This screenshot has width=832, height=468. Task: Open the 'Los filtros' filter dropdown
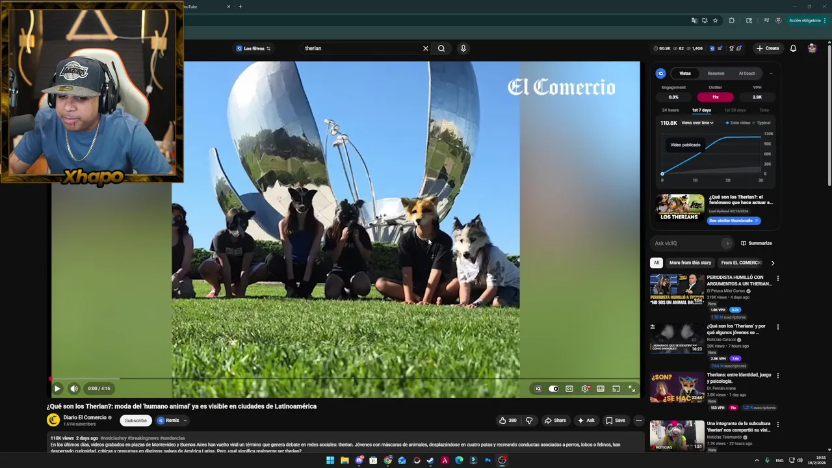point(253,48)
